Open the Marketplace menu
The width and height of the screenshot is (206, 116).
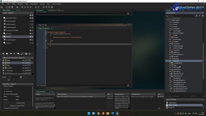[x=34, y=4]
